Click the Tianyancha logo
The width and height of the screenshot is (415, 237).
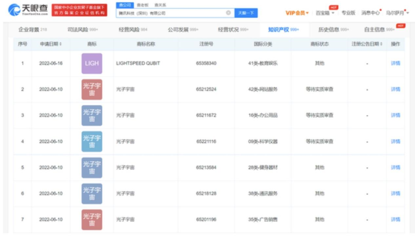(28, 10)
